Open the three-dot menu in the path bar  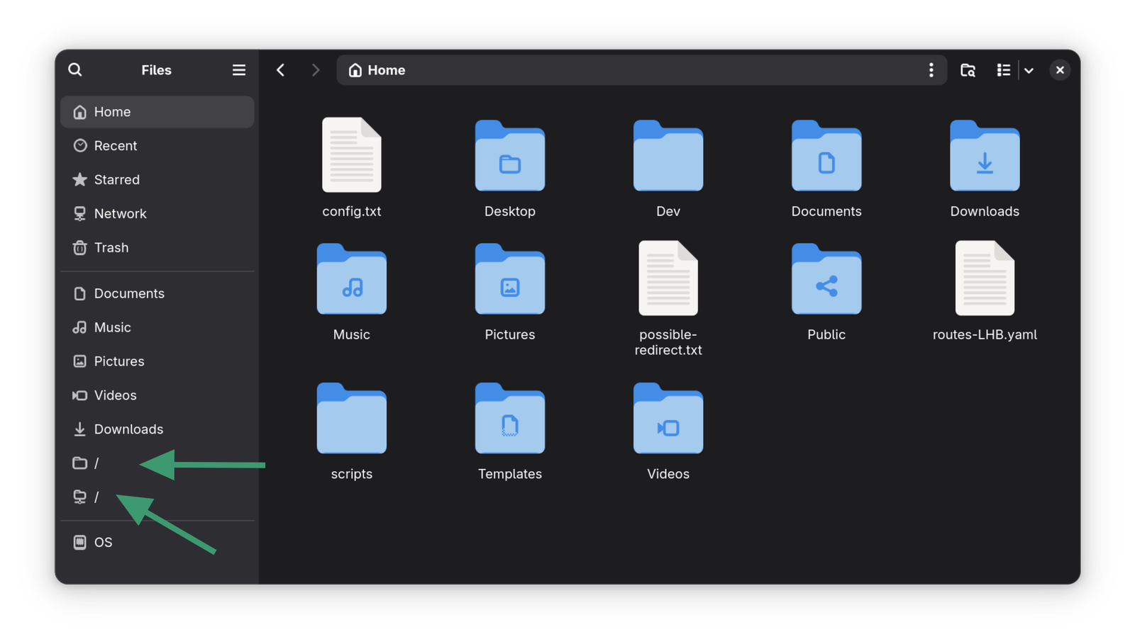click(931, 69)
